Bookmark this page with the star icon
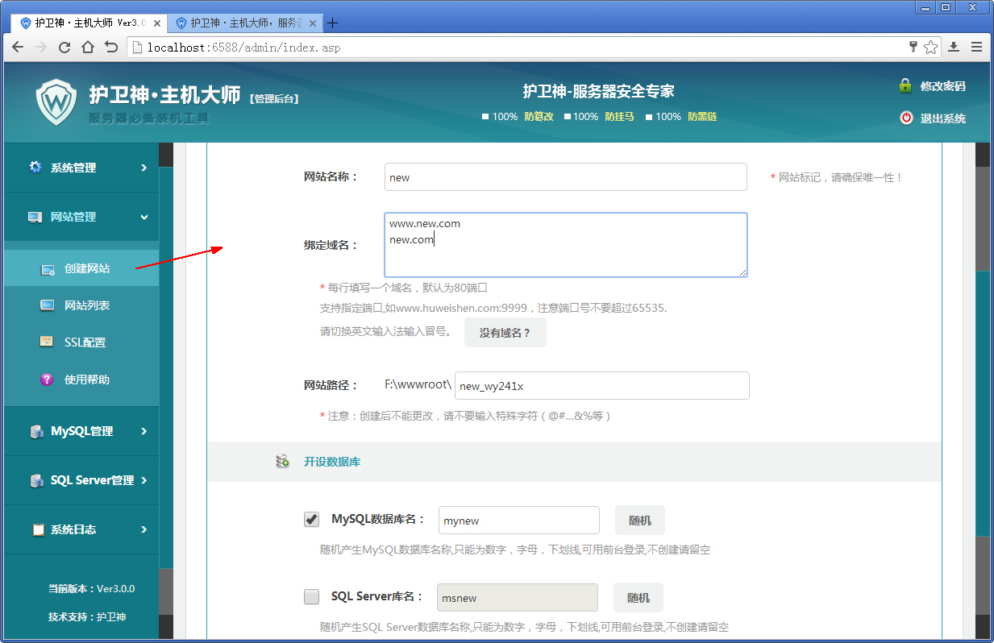The height and width of the screenshot is (643, 994). click(x=930, y=48)
